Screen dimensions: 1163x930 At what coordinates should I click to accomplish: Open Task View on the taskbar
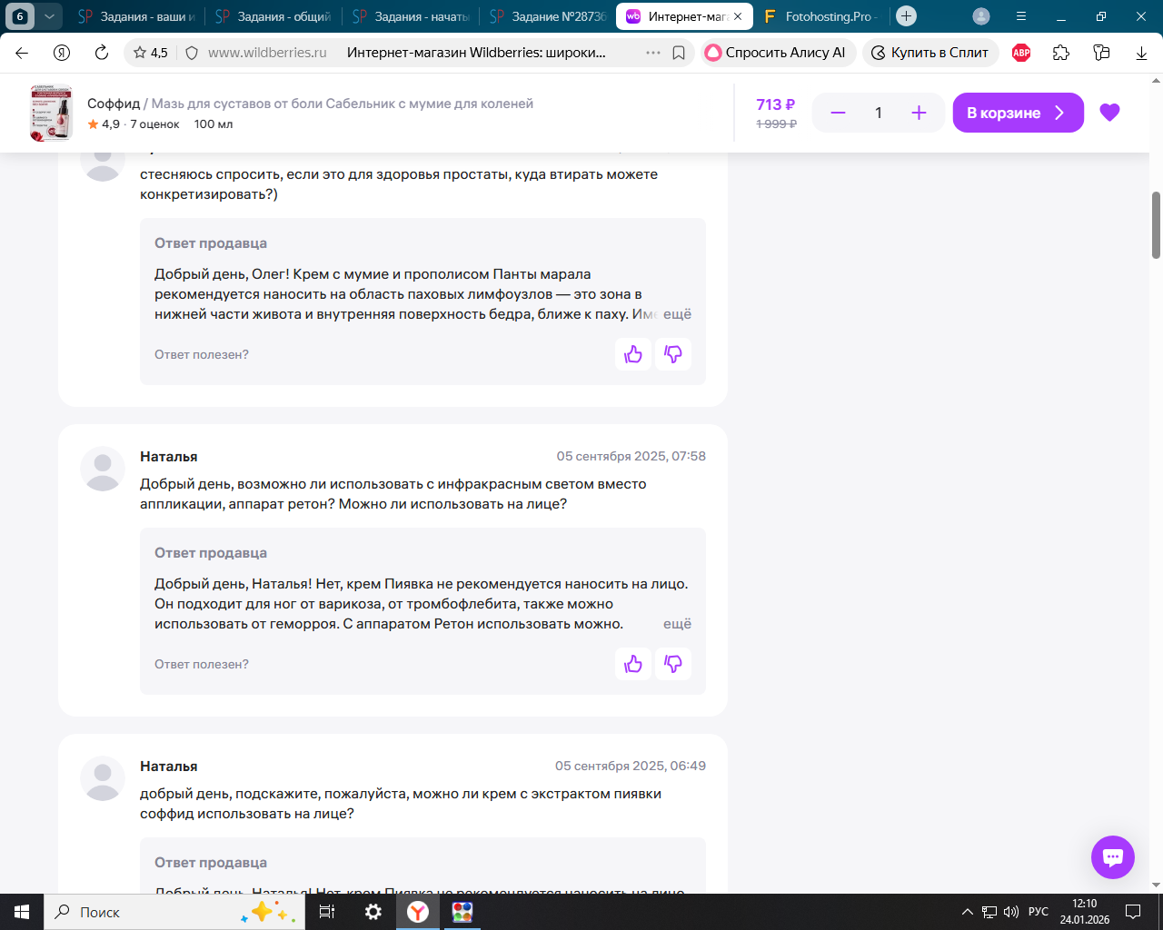pos(327,912)
